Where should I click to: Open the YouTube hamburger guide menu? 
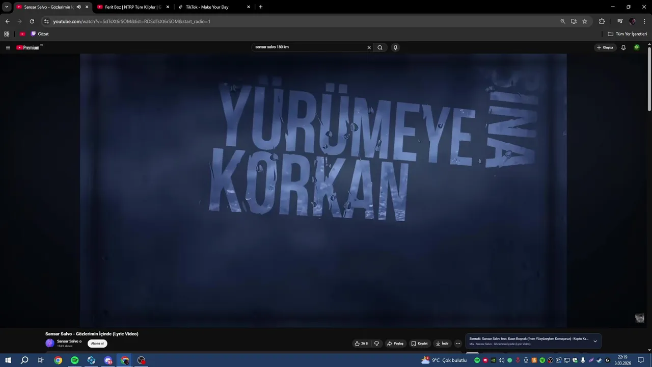8,47
